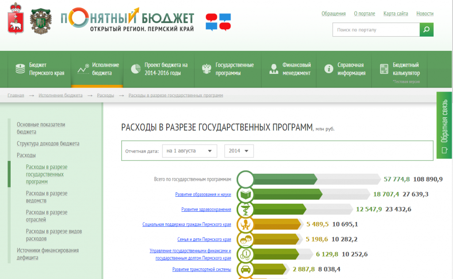
Task: Click the book icon for education and science
Action: pyautogui.click(x=246, y=195)
